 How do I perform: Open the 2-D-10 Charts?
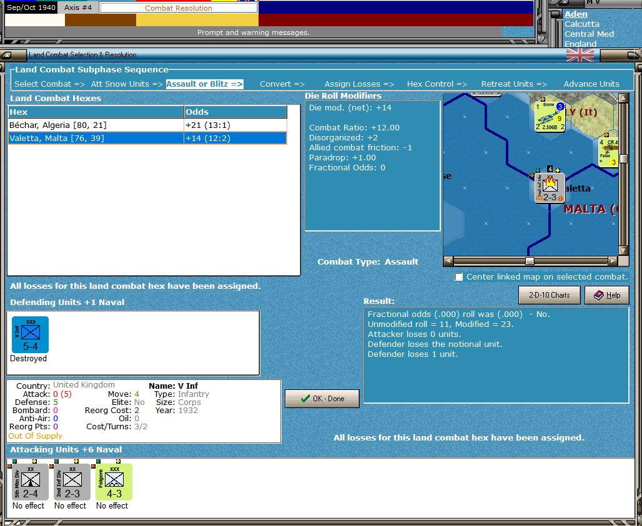tap(549, 295)
